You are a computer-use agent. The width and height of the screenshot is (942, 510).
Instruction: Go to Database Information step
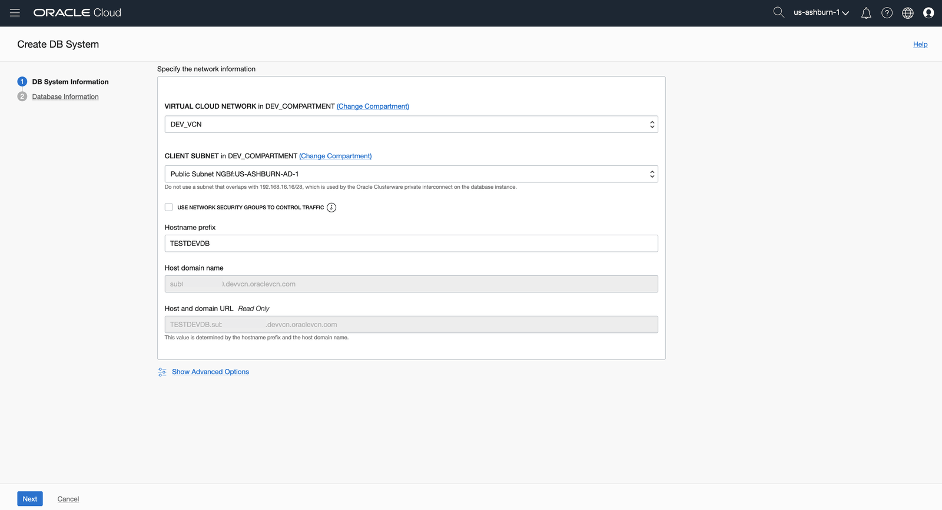[x=65, y=96]
